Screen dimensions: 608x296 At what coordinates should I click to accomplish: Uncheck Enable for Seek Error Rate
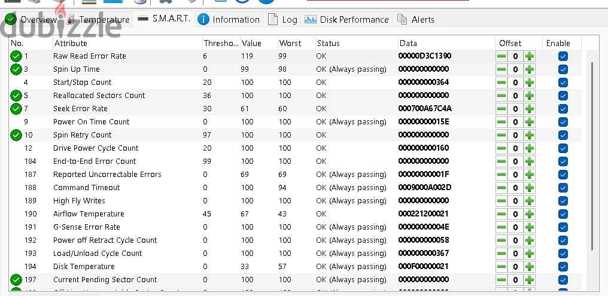click(x=563, y=109)
